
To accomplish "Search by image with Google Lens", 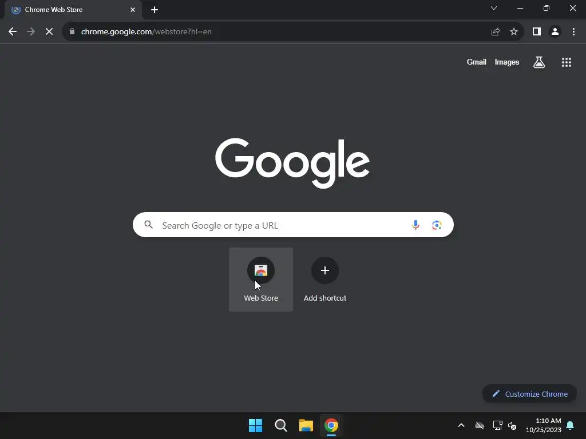I will point(437,225).
